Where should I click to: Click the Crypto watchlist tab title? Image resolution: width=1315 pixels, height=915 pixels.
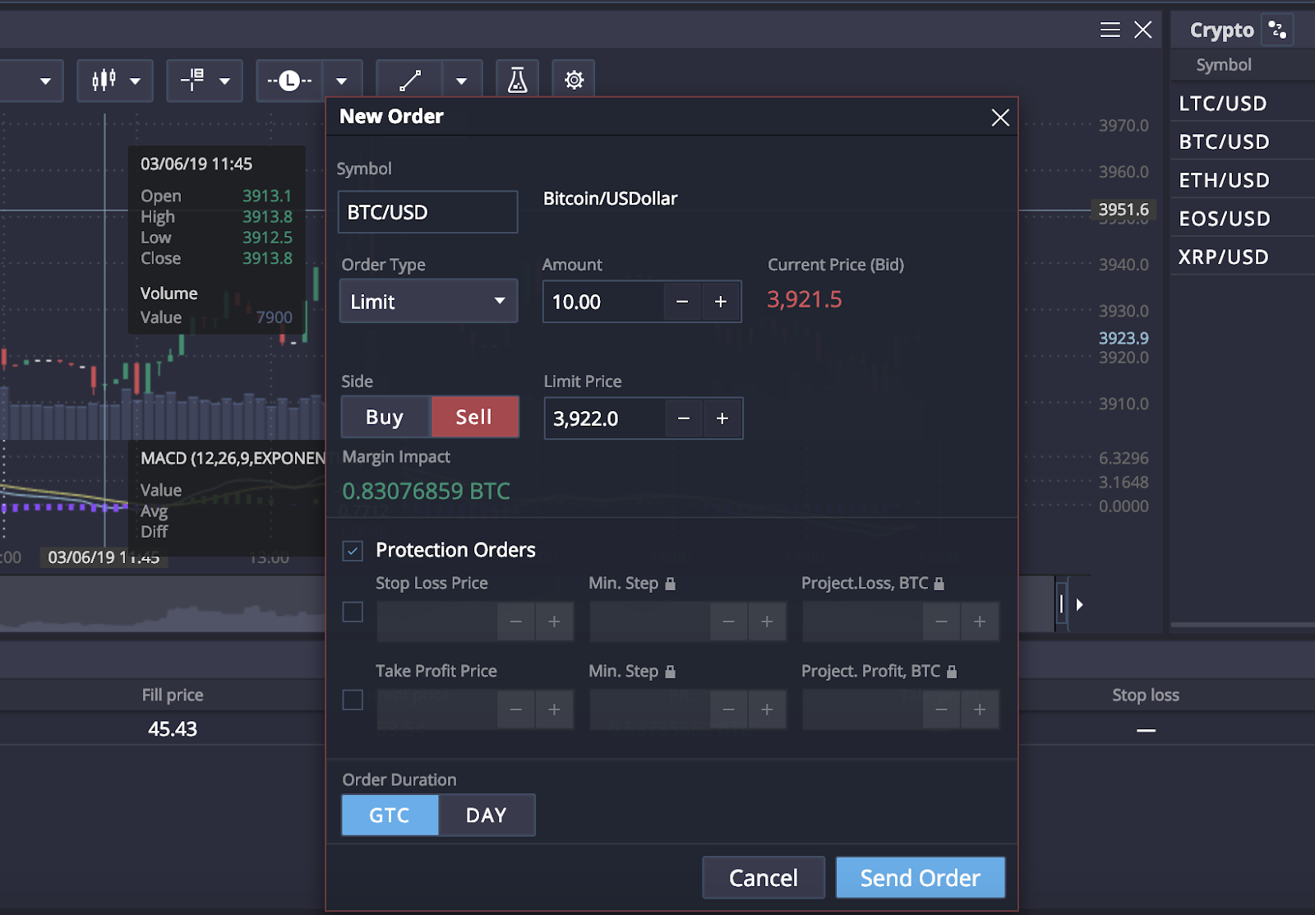pos(1222,30)
